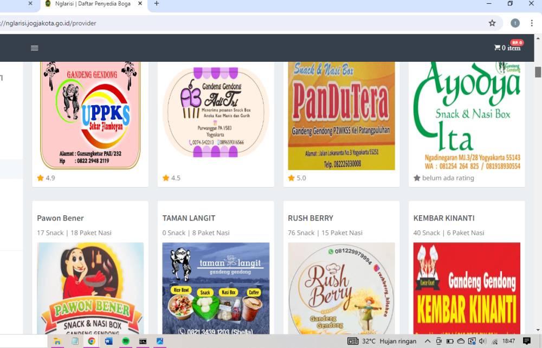Close the leftmost partially visible tab
The height and width of the screenshot is (348, 542).
(x=30, y=3)
